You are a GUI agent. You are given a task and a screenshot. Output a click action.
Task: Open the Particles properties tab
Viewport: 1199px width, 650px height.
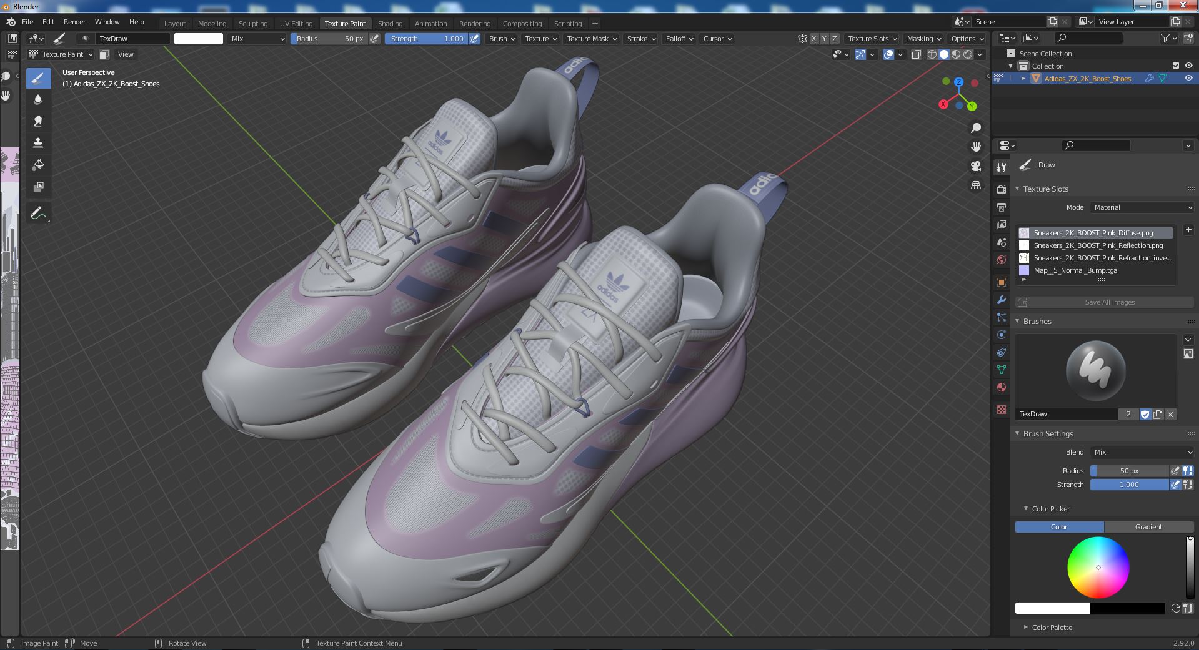point(1002,317)
